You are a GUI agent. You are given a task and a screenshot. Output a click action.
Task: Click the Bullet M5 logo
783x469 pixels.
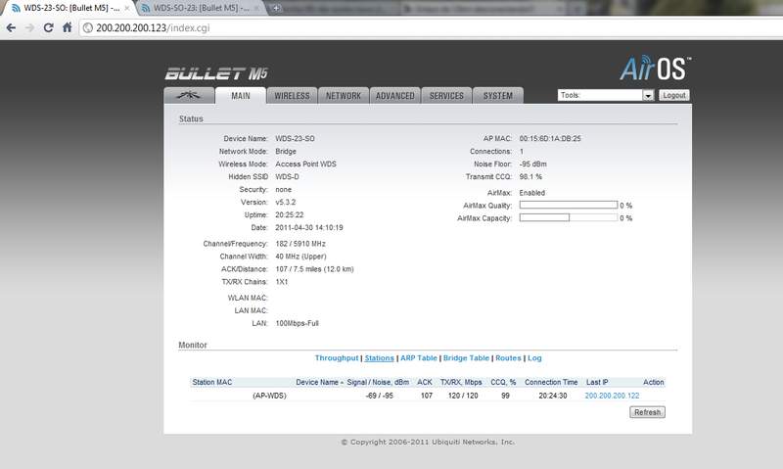[216, 73]
